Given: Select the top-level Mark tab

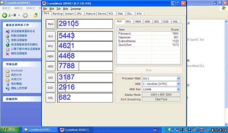Looking at the screenshot, I should tap(47, 13).
